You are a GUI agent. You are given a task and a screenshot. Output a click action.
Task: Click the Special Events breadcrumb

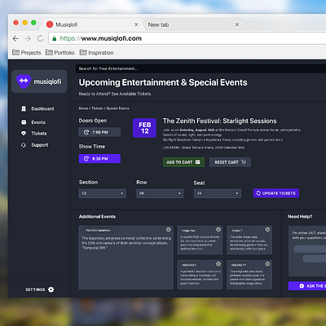(x=117, y=108)
